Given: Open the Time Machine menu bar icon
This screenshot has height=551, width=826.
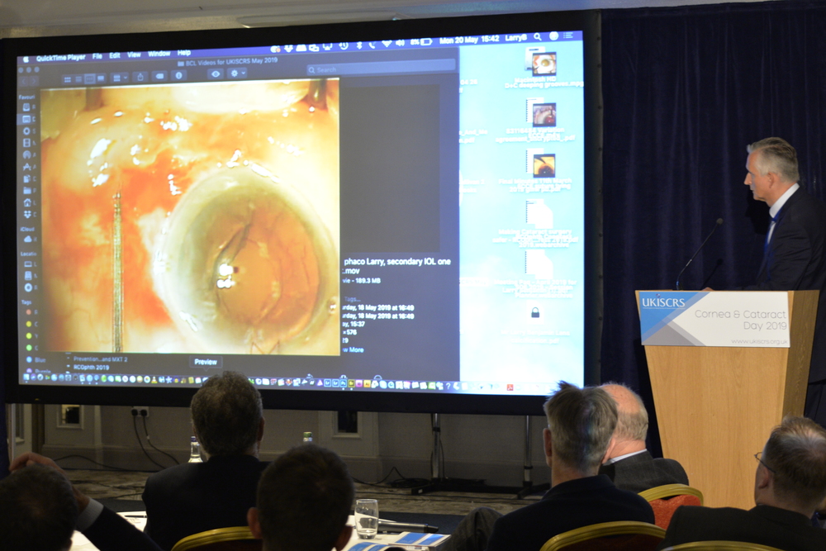Looking at the screenshot, I should click(x=344, y=45).
